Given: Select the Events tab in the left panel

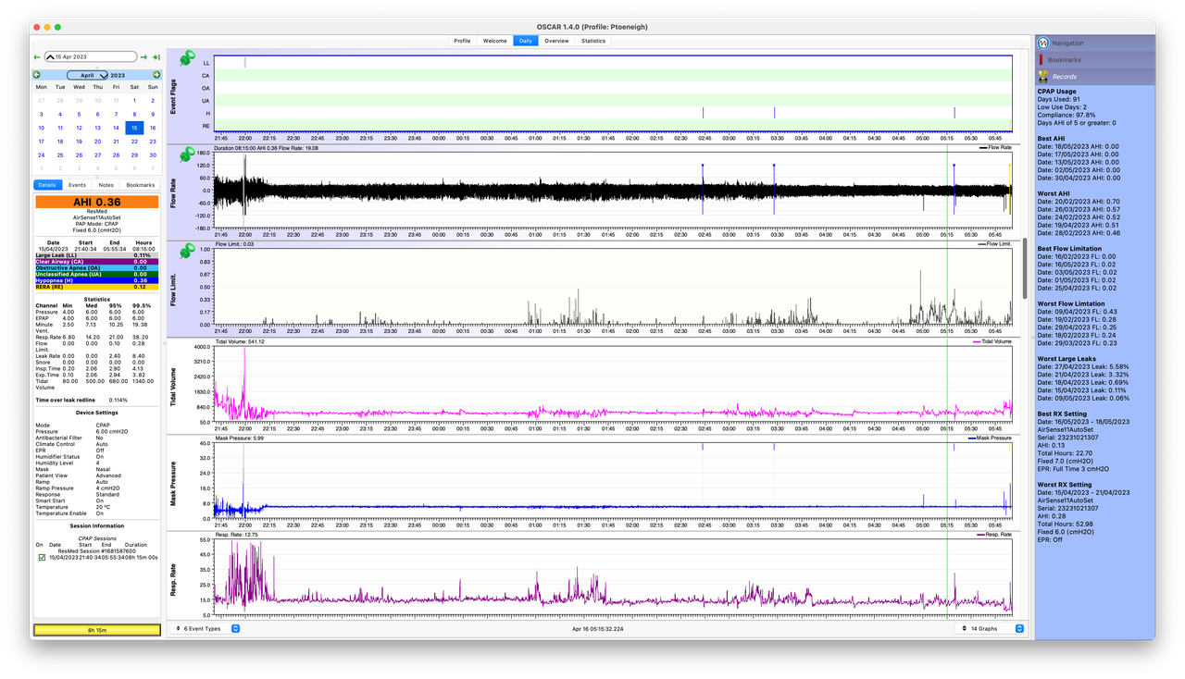Looking at the screenshot, I should 79,185.
